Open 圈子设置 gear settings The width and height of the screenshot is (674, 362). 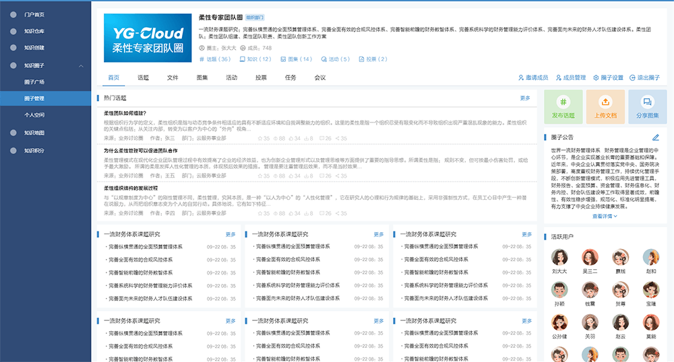pos(596,78)
